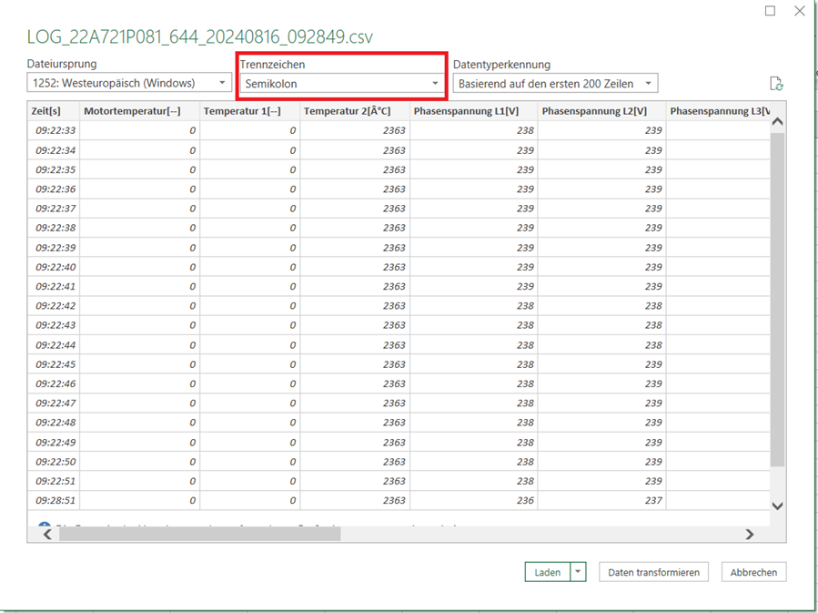Viewport: 818px width, 613px height.
Task: Click the horizontal scrollbar thumb
Action: pos(200,535)
